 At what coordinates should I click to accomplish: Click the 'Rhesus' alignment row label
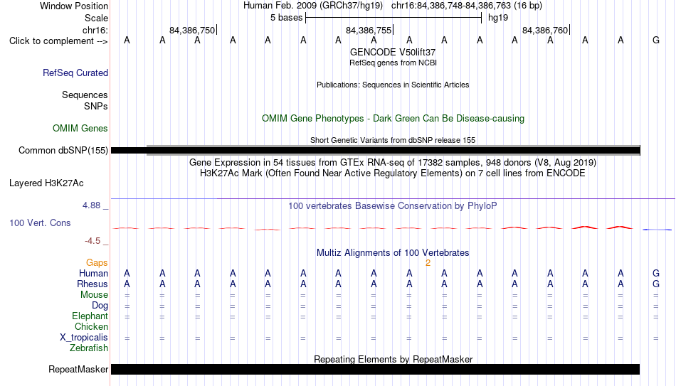click(93, 284)
